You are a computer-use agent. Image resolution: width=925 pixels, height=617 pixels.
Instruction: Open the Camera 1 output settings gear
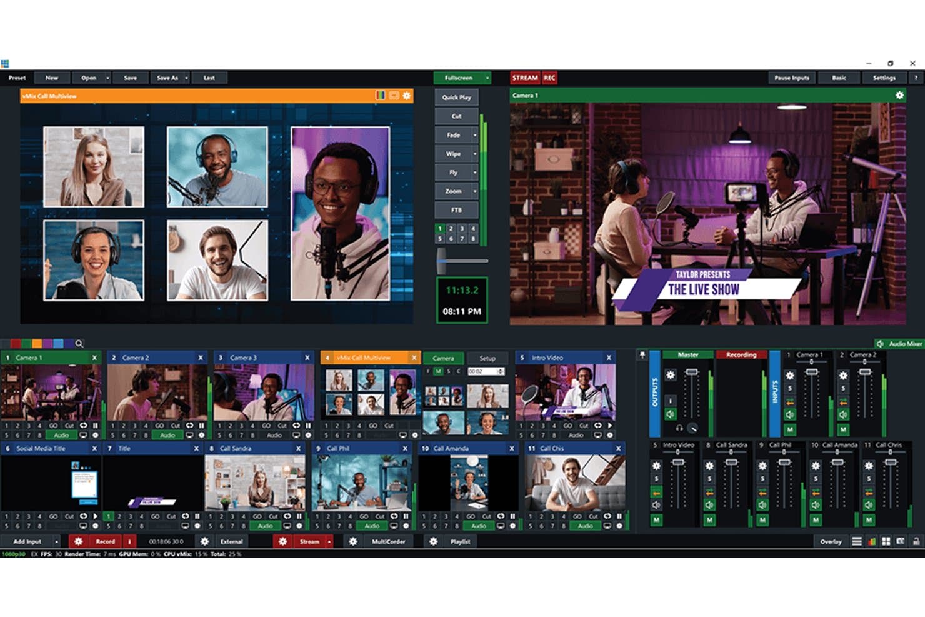(x=899, y=95)
